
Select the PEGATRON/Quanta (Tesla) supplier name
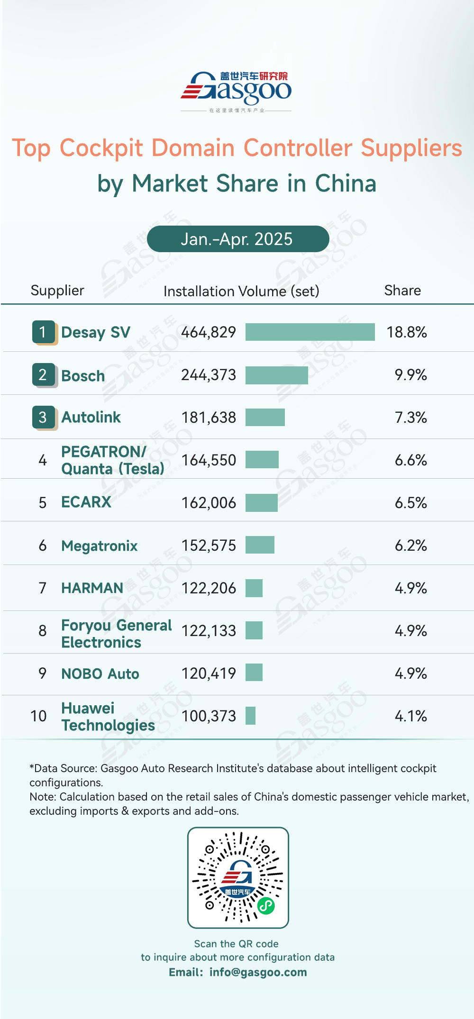(x=113, y=460)
